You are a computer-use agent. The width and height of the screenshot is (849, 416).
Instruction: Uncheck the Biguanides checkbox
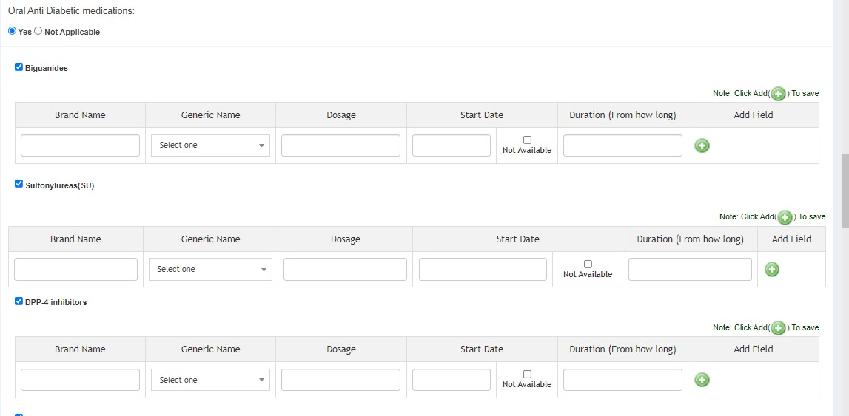tap(19, 67)
